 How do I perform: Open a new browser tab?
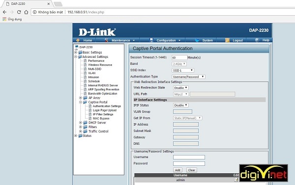coord(58,4)
